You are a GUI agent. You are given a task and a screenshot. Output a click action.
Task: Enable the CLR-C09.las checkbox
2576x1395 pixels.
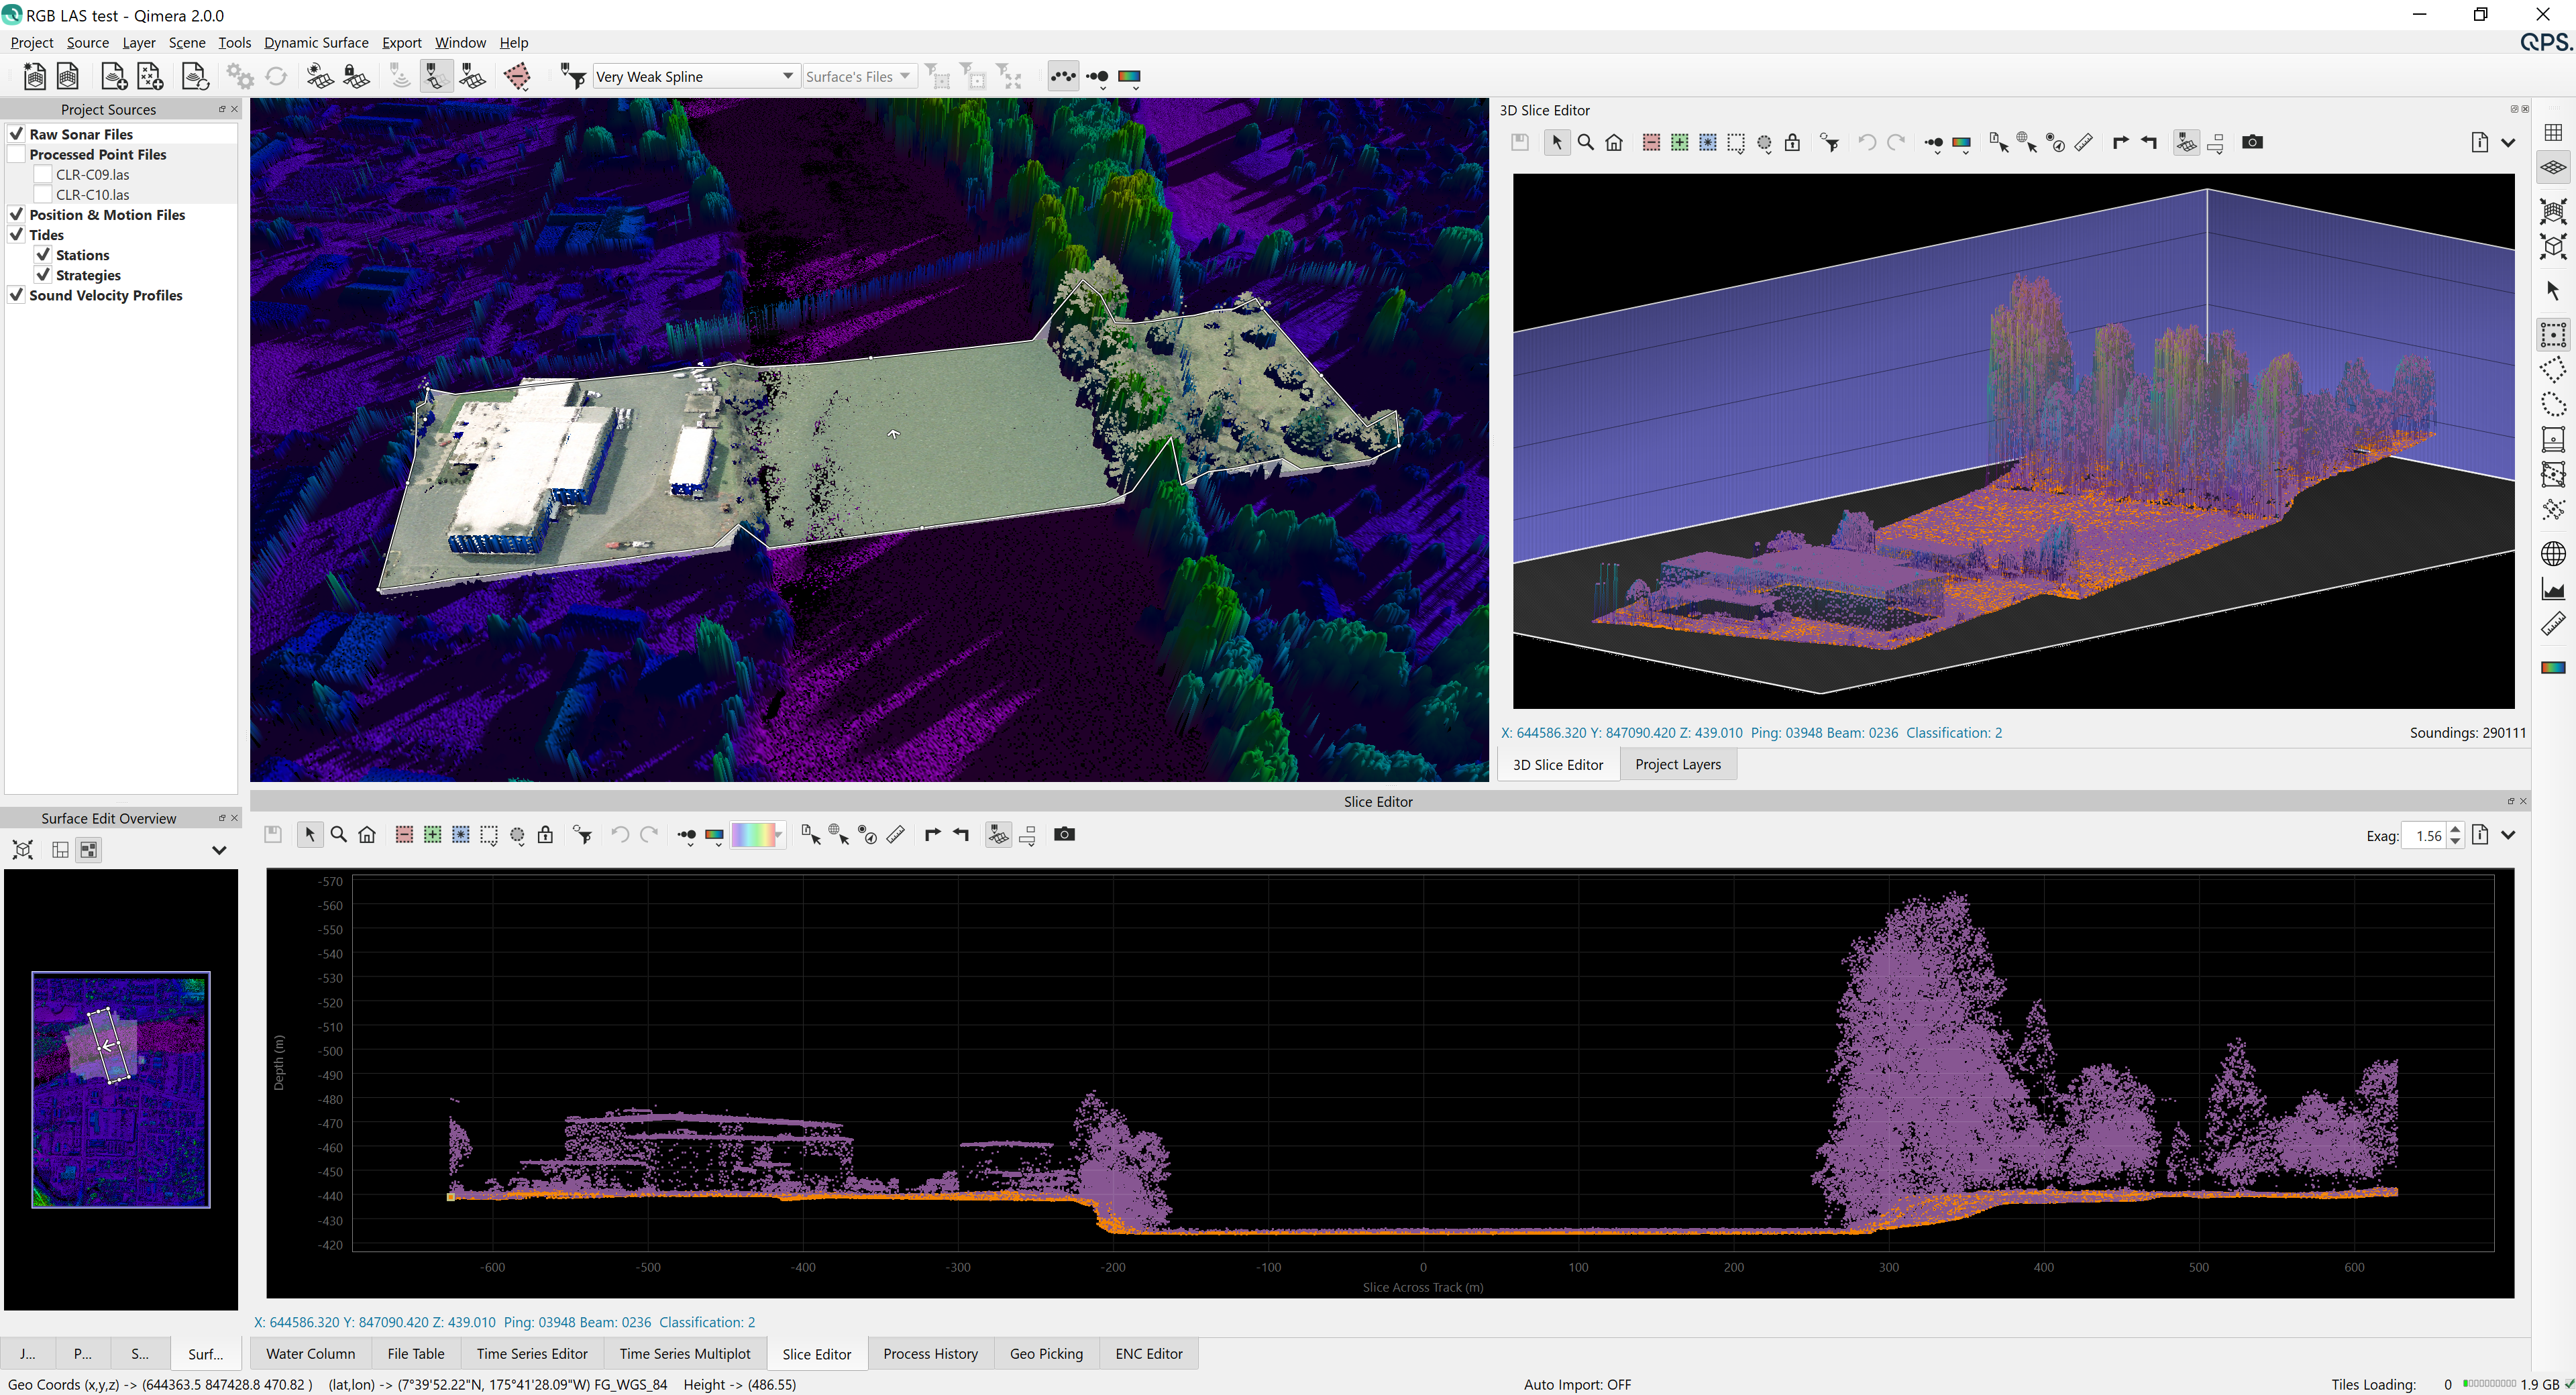(43, 174)
